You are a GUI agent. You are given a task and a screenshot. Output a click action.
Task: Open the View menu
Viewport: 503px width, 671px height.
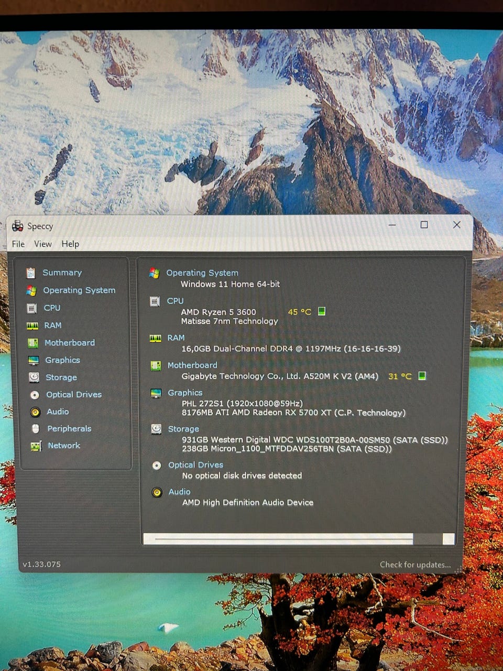tap(43, 244)
